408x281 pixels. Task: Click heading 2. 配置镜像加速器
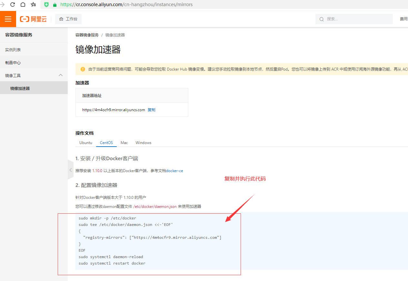(96, 185)
